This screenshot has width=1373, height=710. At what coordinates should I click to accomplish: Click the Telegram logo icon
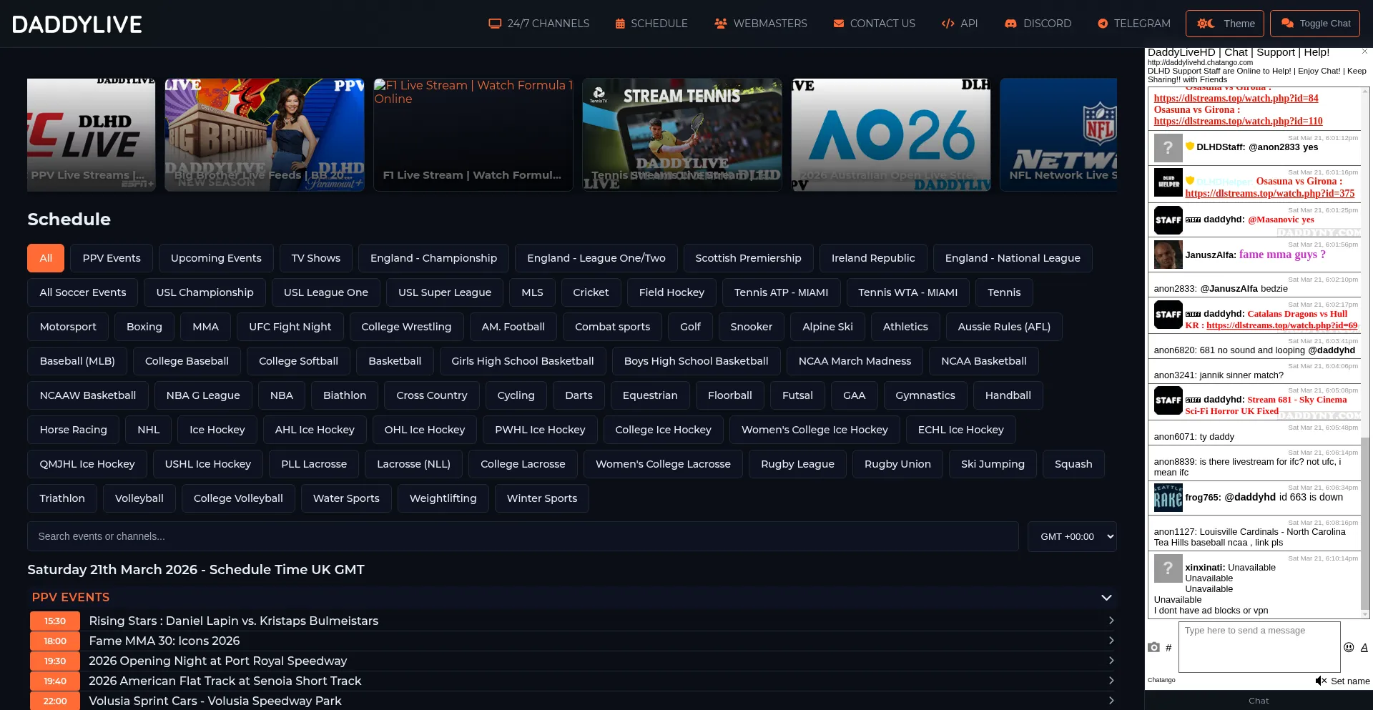[1103, 24]
